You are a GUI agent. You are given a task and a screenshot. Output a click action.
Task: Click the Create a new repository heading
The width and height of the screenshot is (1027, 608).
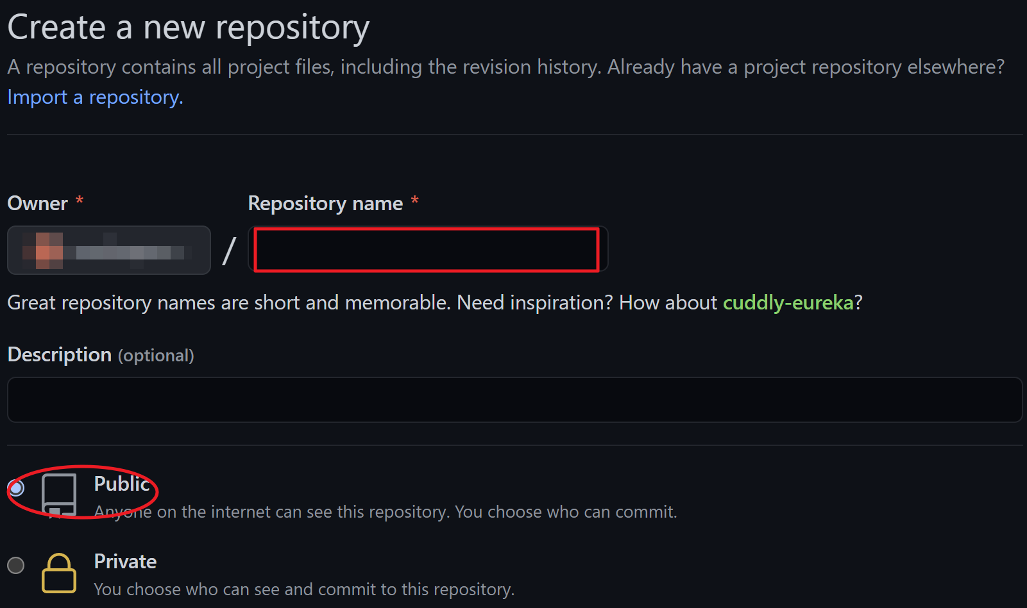click(x=189, y=28)
